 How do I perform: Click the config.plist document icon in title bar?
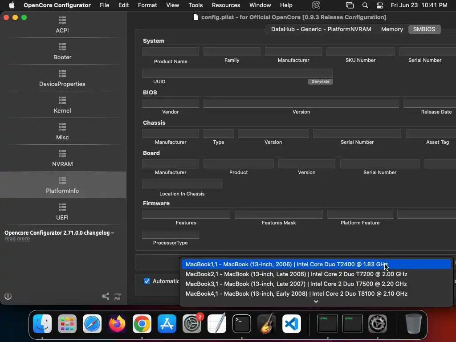(x=196, y=17)
